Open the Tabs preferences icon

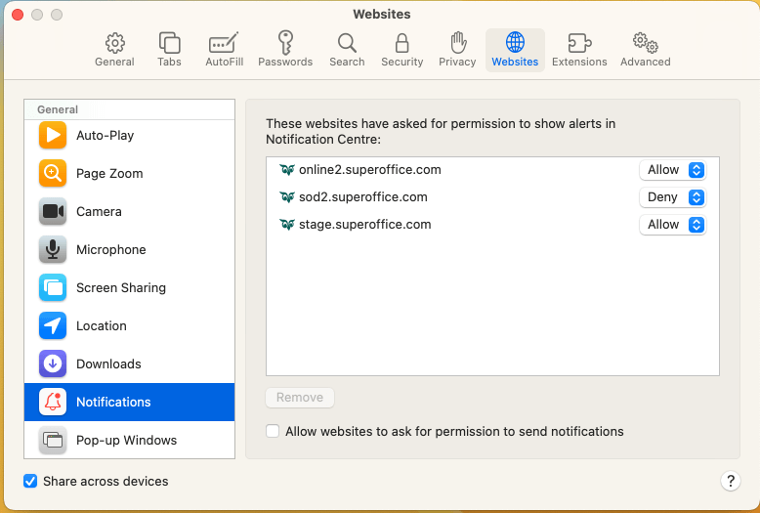169,43
